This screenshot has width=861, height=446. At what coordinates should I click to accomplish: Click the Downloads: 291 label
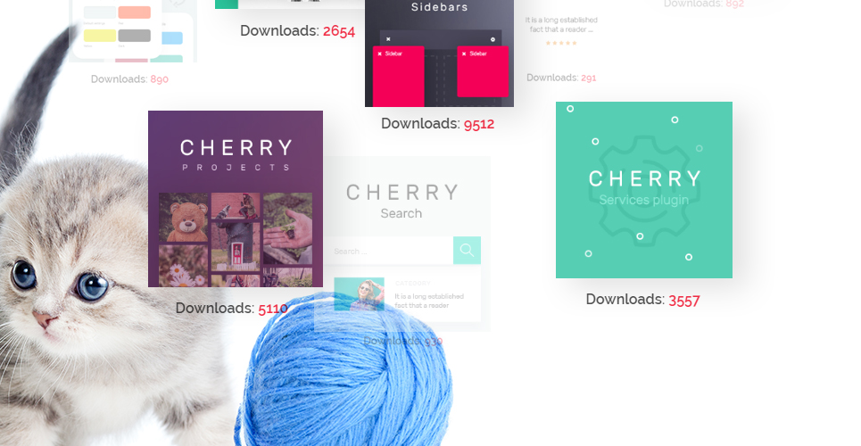pos(561,78)
